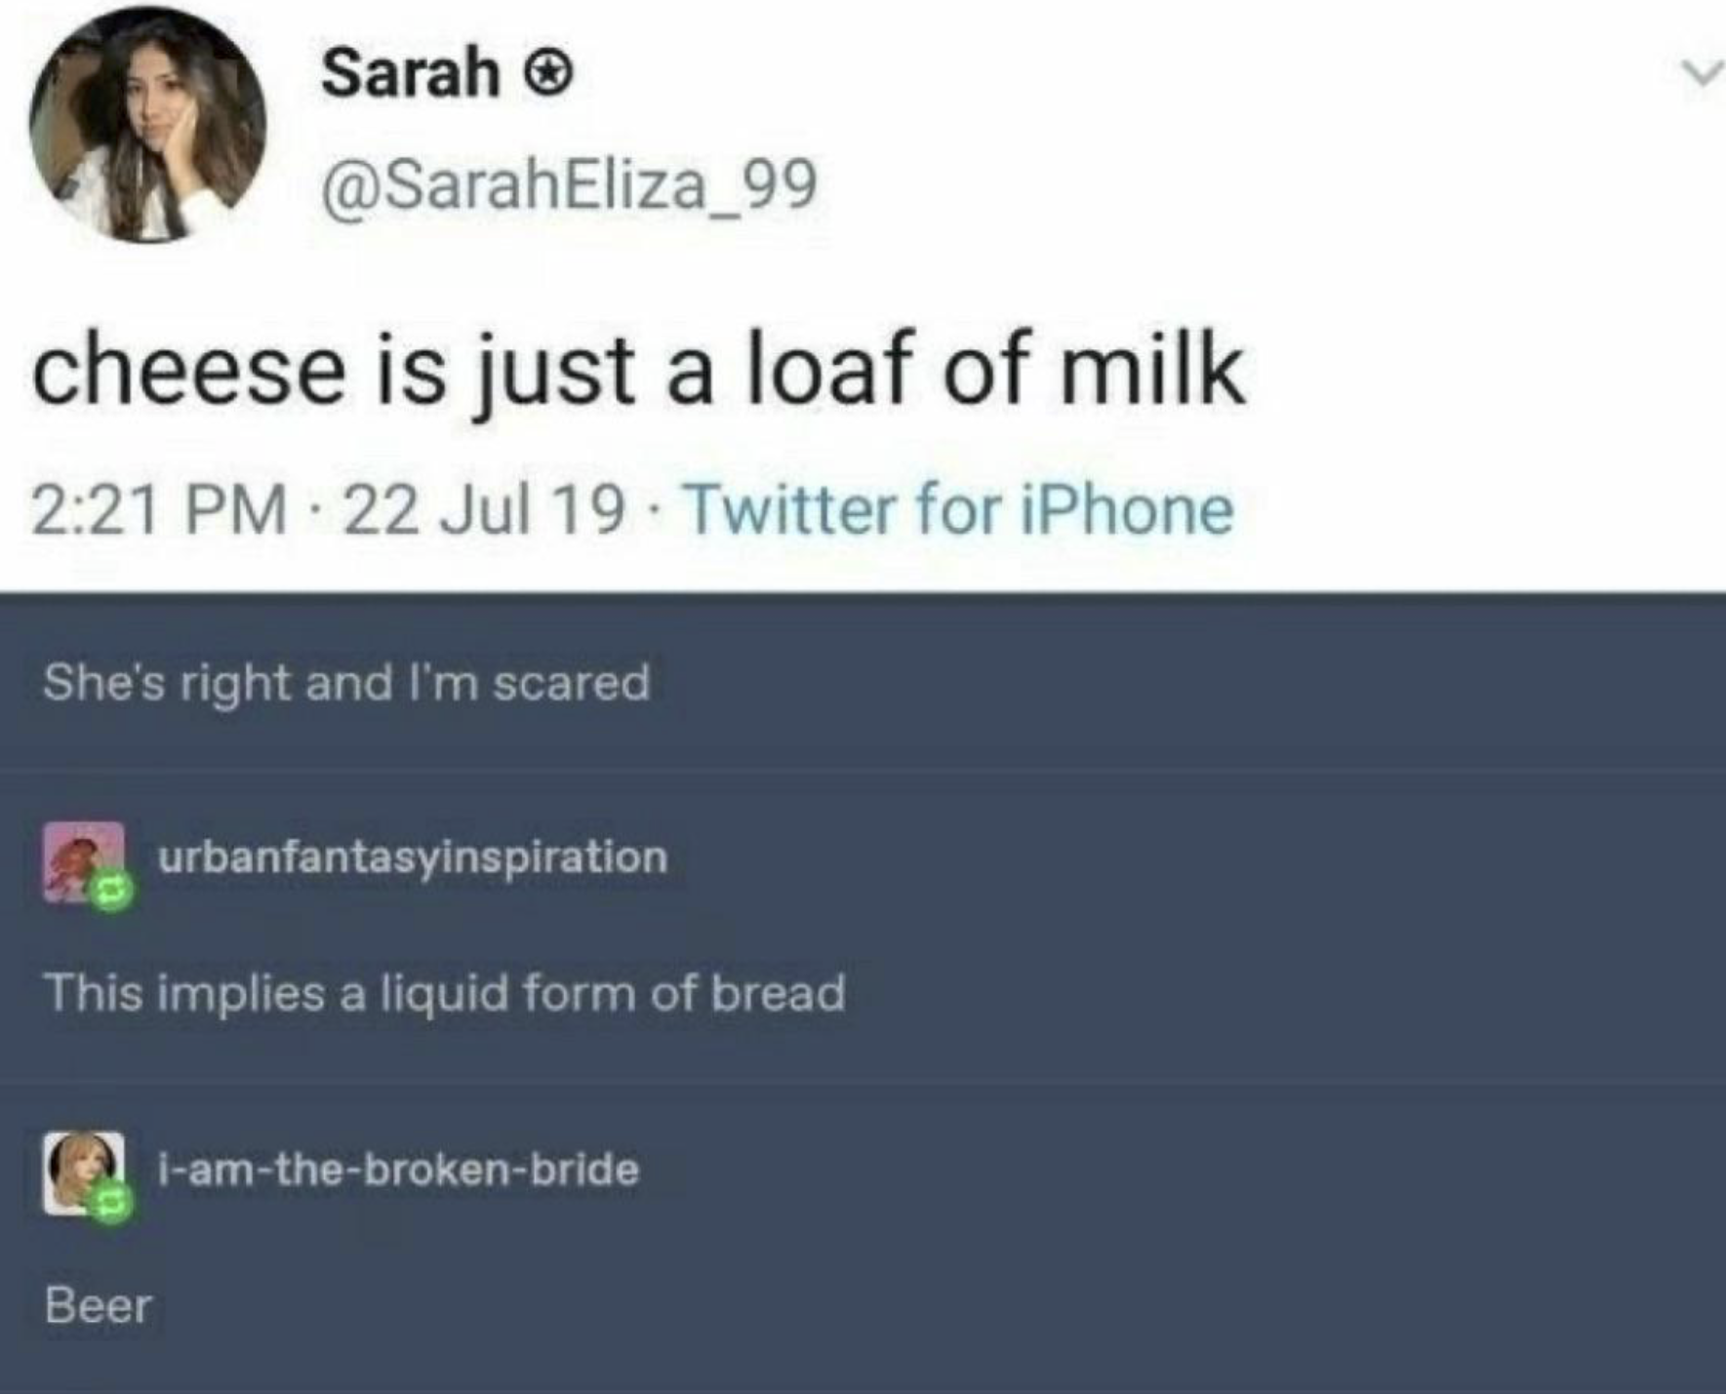
Task: Open Sarah's profile picture
Action: point(146,125)
